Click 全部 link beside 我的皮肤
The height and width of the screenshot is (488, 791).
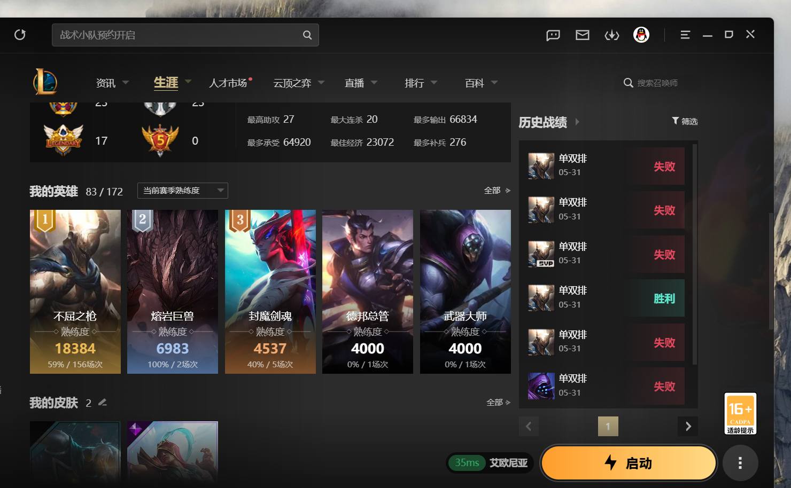[498, 402]
